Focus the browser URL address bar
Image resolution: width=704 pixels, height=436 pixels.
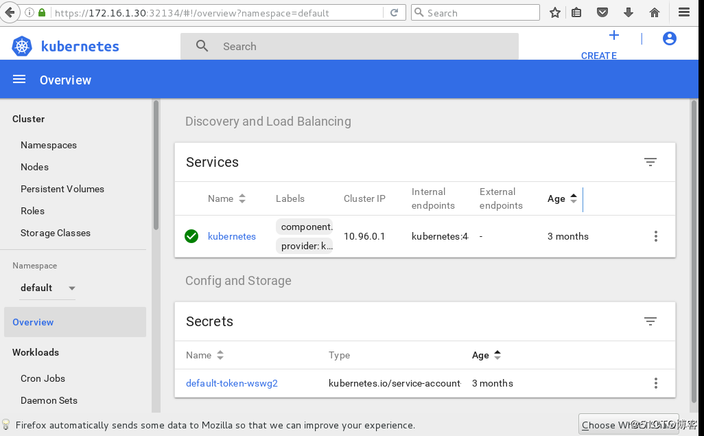(215, 13)
